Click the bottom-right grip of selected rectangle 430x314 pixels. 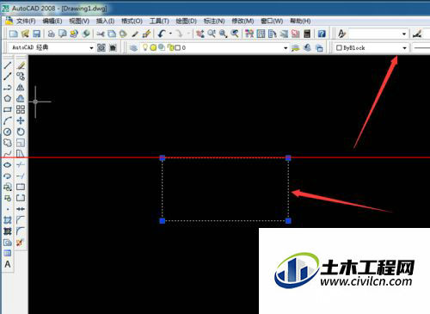click(x=288, y=220)
